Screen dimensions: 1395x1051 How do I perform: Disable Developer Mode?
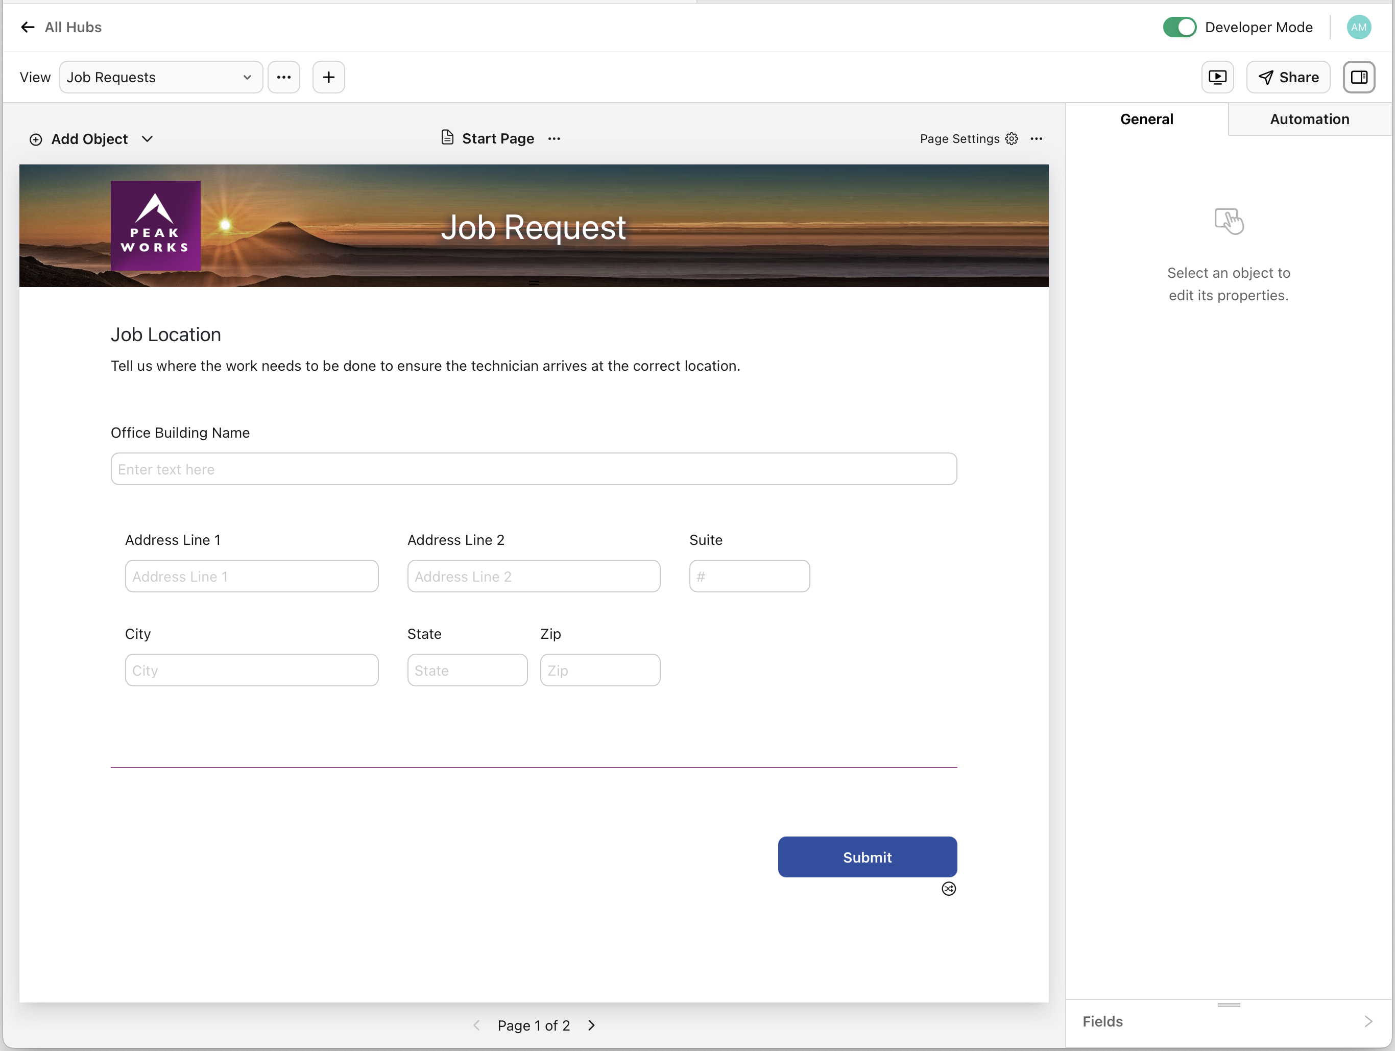[1180, 27]
